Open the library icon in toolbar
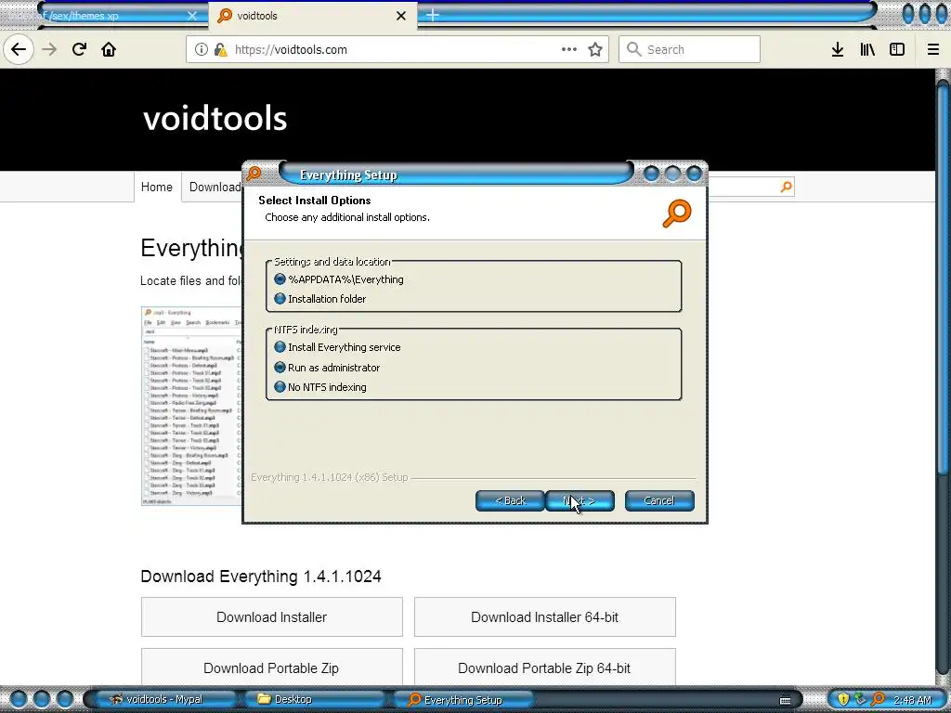 point(867,49)
